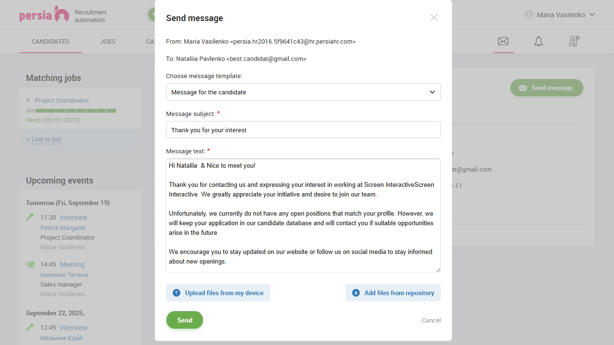This screenshot has width=614, height=345.
Task: Click the plus icon on Add files from repository
Action: coord(355,292)
